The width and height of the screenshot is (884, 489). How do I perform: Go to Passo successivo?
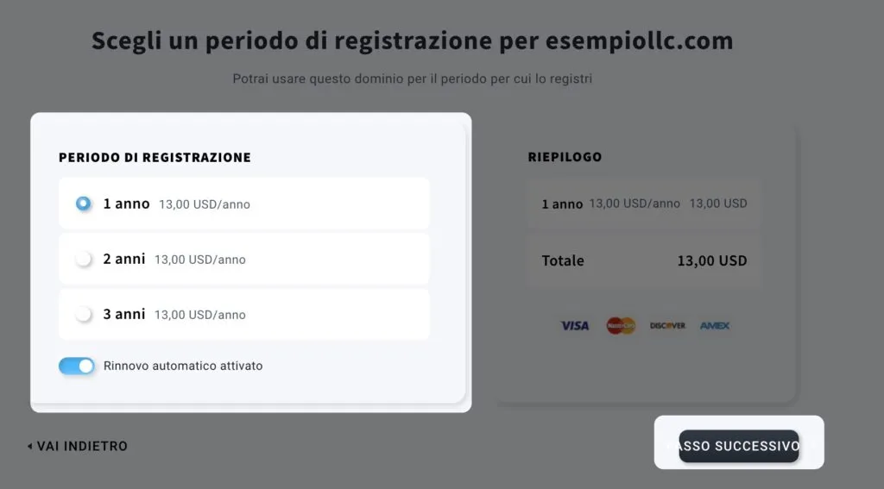(x=739, y=446)
